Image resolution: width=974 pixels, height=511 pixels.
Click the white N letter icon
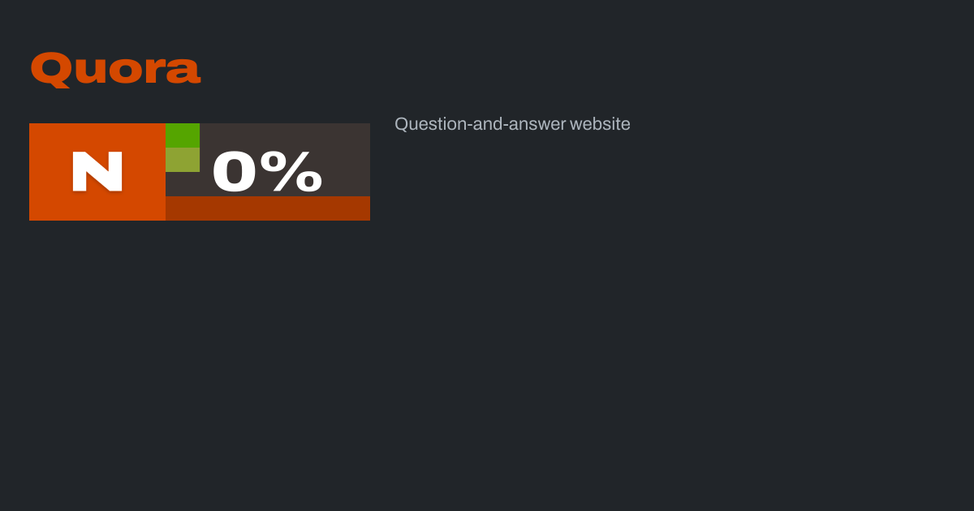(x=97, y=171)
